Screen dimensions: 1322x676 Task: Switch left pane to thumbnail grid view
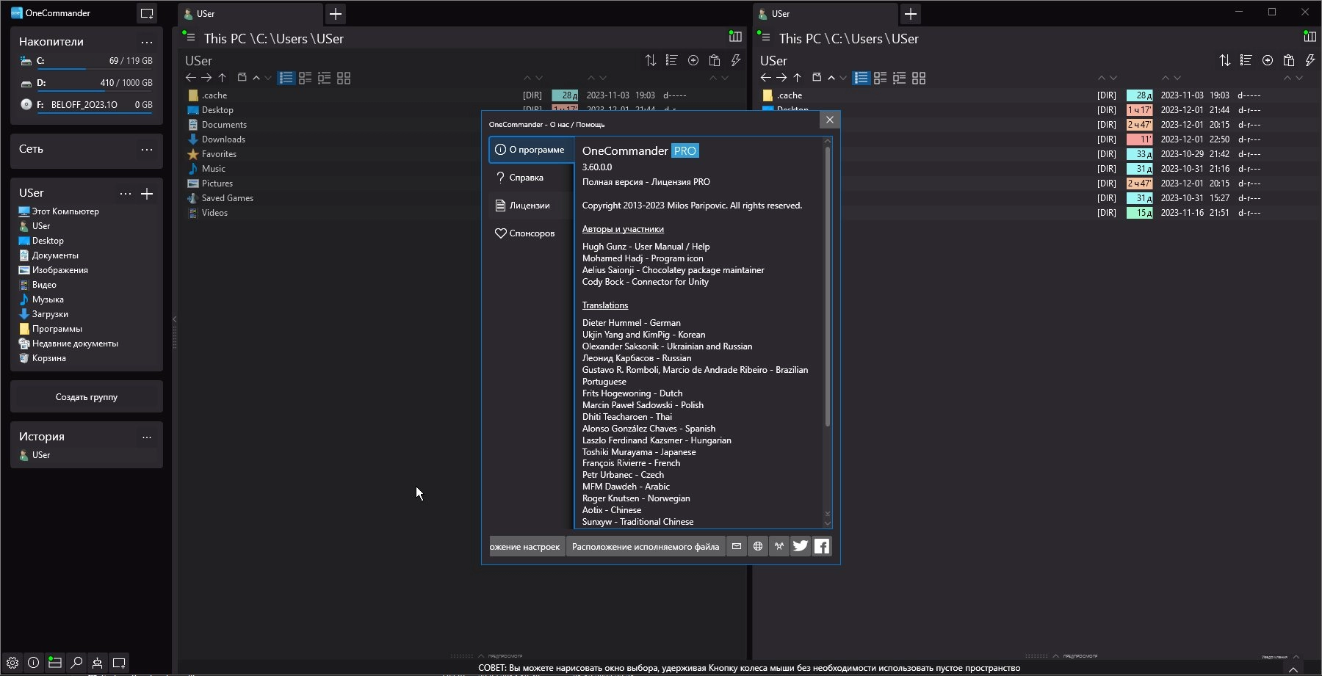point(344,78)
